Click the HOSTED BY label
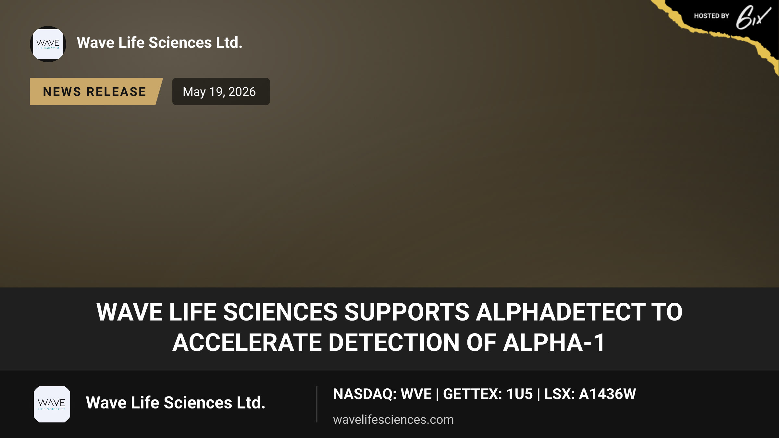This screenshot has width=779, height=438. (x=711, y=16)
